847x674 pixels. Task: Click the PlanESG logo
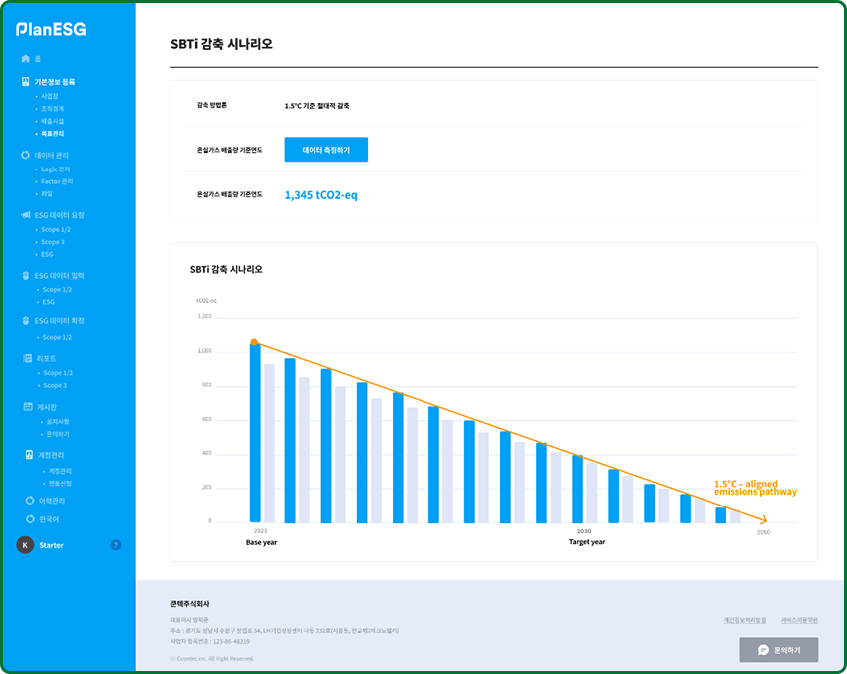pyautogui.click(x=51, y=30)
